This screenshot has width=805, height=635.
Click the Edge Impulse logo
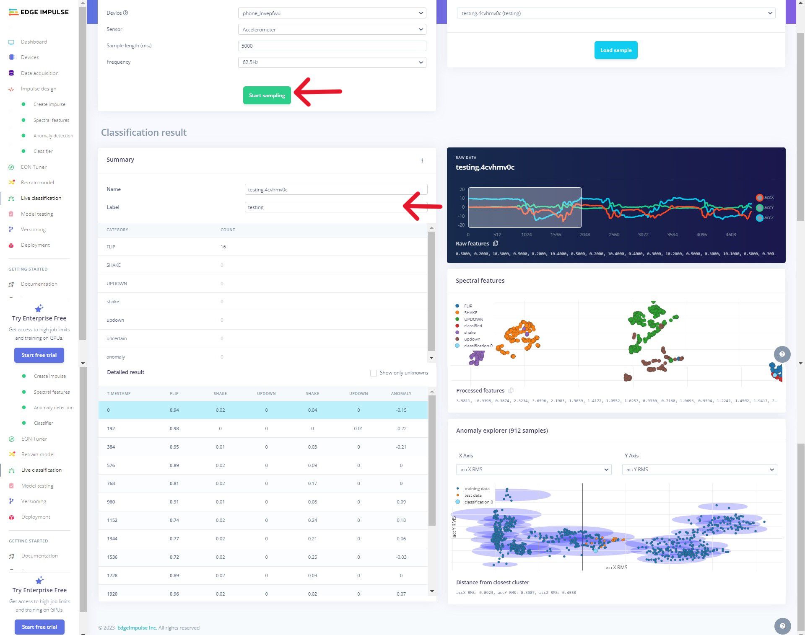coord(39,12)
